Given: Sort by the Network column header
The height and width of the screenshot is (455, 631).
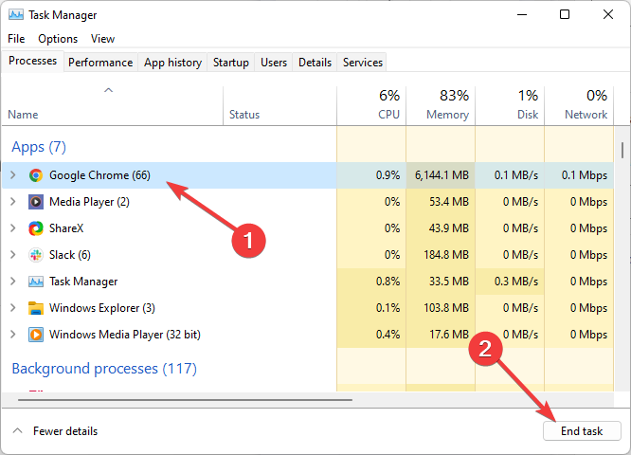Looking at the screenshot, I should (579, 106).
